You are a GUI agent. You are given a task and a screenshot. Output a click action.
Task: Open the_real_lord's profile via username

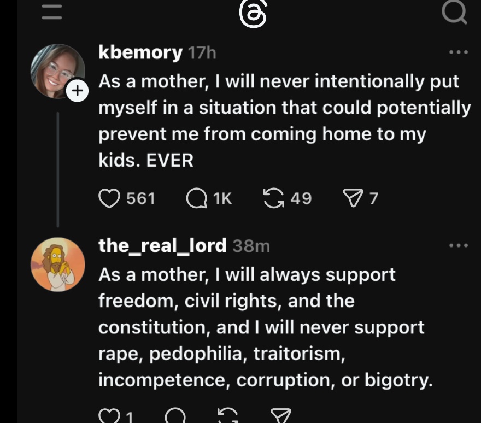click(x=162, y=245)
